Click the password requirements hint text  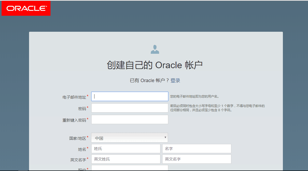point(217,108)
